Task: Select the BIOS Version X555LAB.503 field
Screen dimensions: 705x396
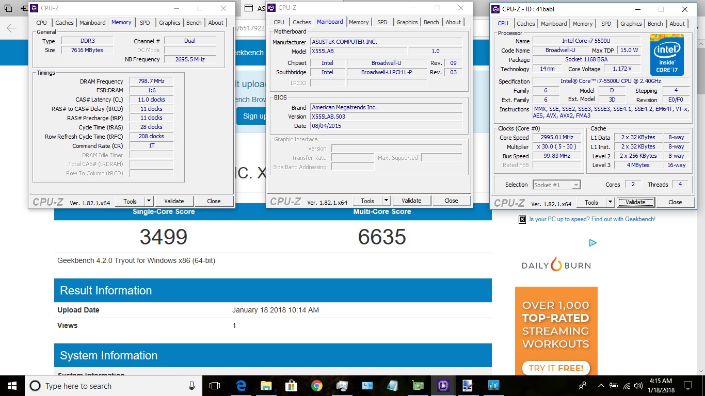Action: (386, 117)
